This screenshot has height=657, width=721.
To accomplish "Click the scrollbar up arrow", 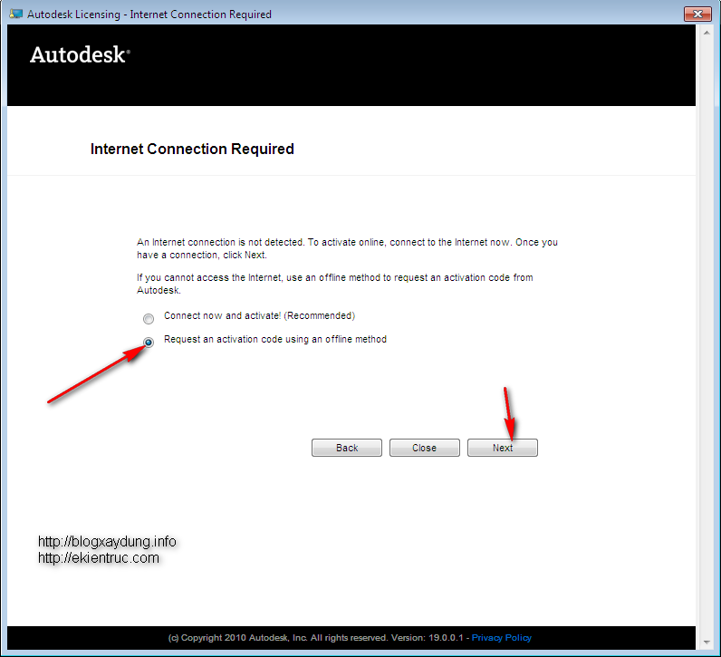I will 707,33.
